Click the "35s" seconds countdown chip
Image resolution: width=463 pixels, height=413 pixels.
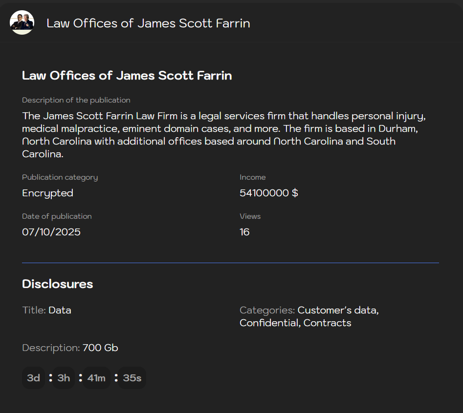132,377
